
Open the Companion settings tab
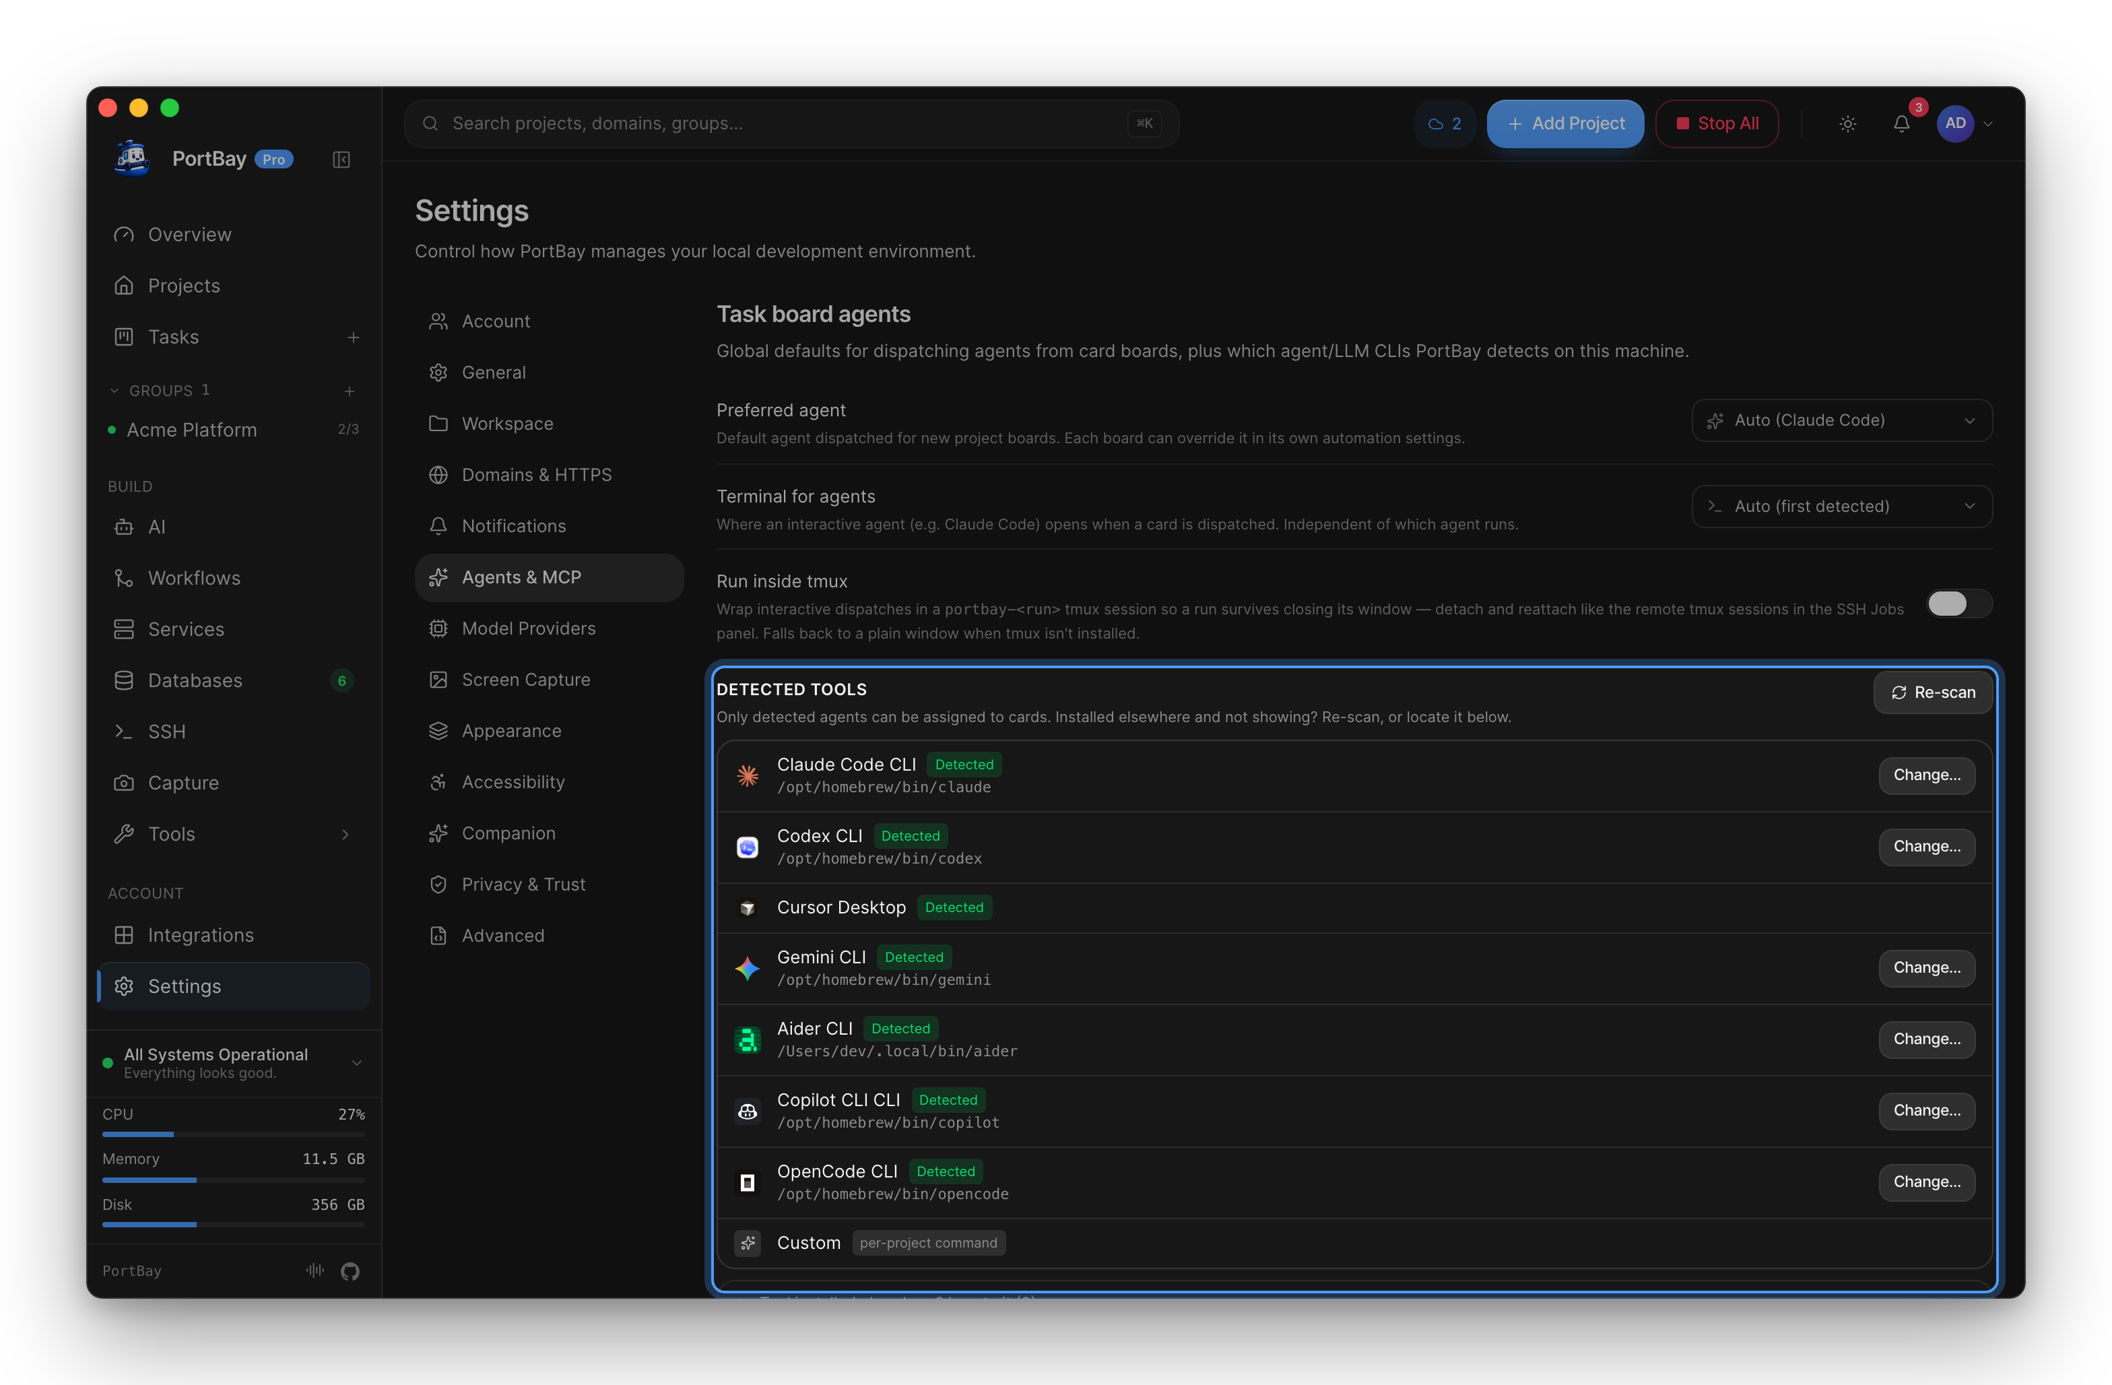pyautogui.click(x=548, y=834)
